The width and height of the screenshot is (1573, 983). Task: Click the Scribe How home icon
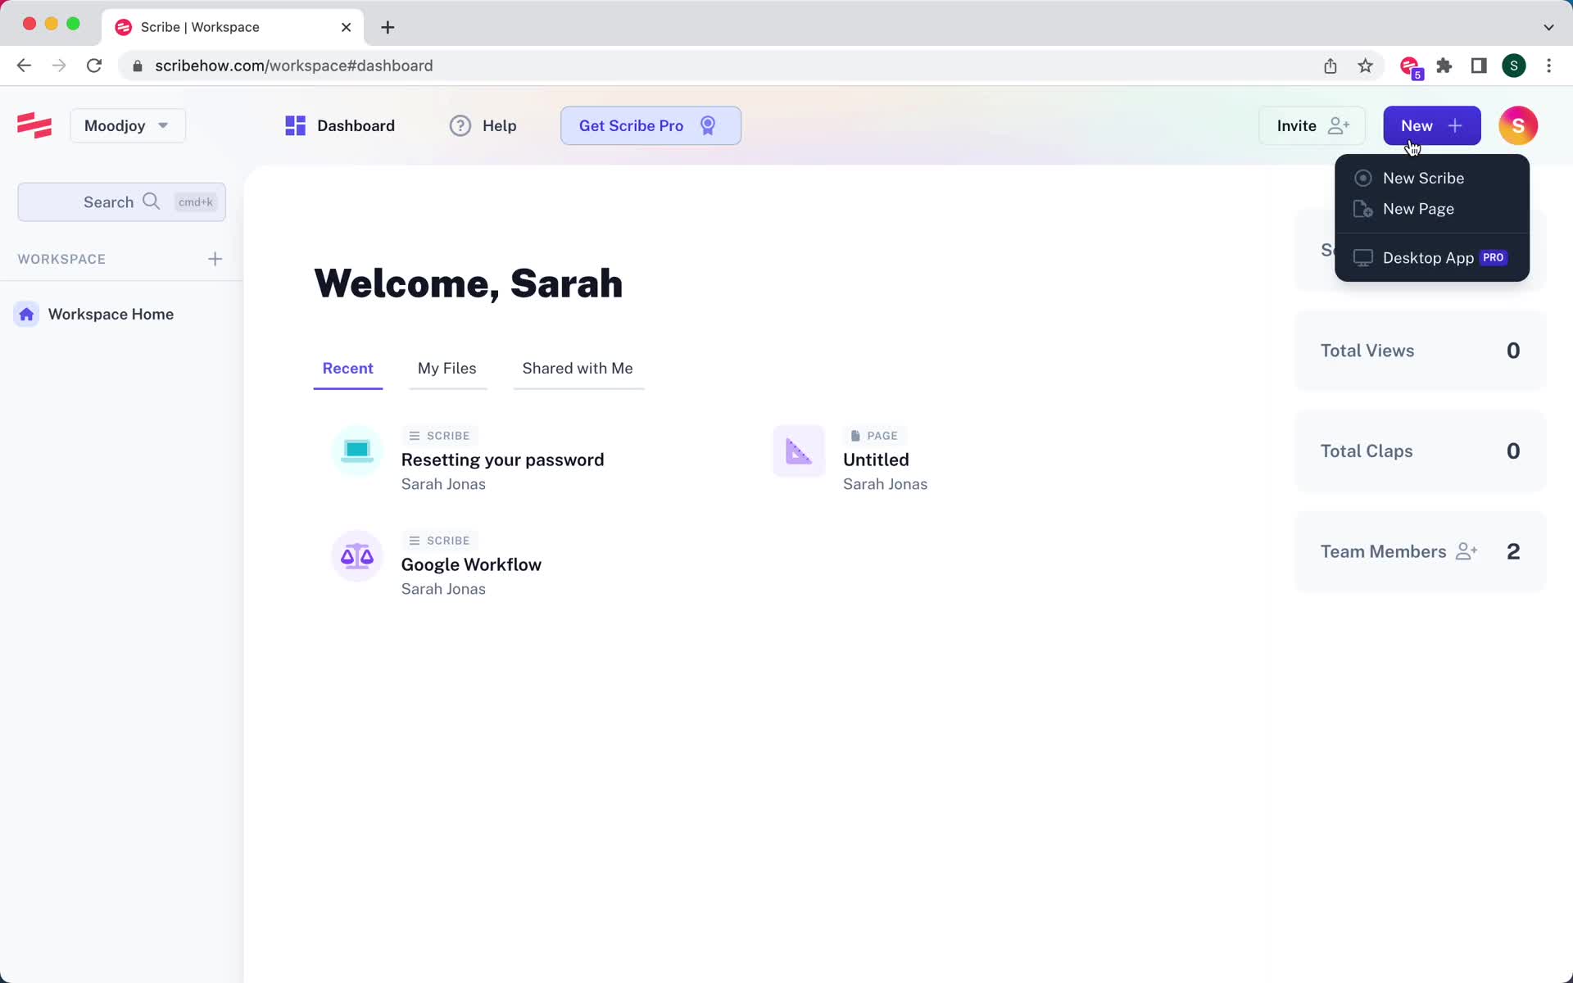35,125
